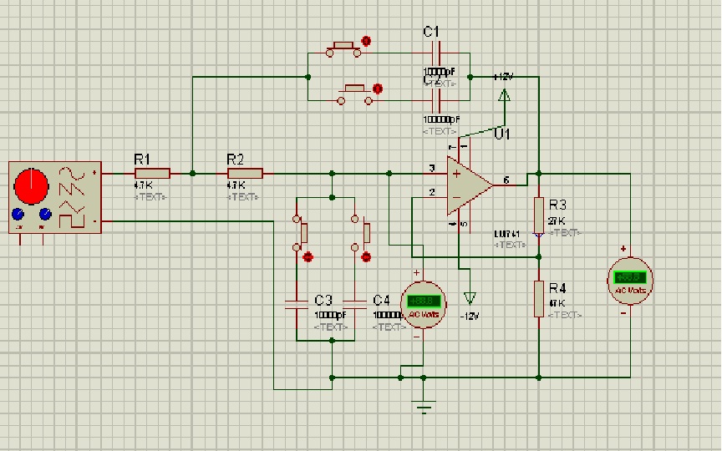Select square waveform symbol on signal generator
Viewport: 722px width, 451px height.
[72, 220]
